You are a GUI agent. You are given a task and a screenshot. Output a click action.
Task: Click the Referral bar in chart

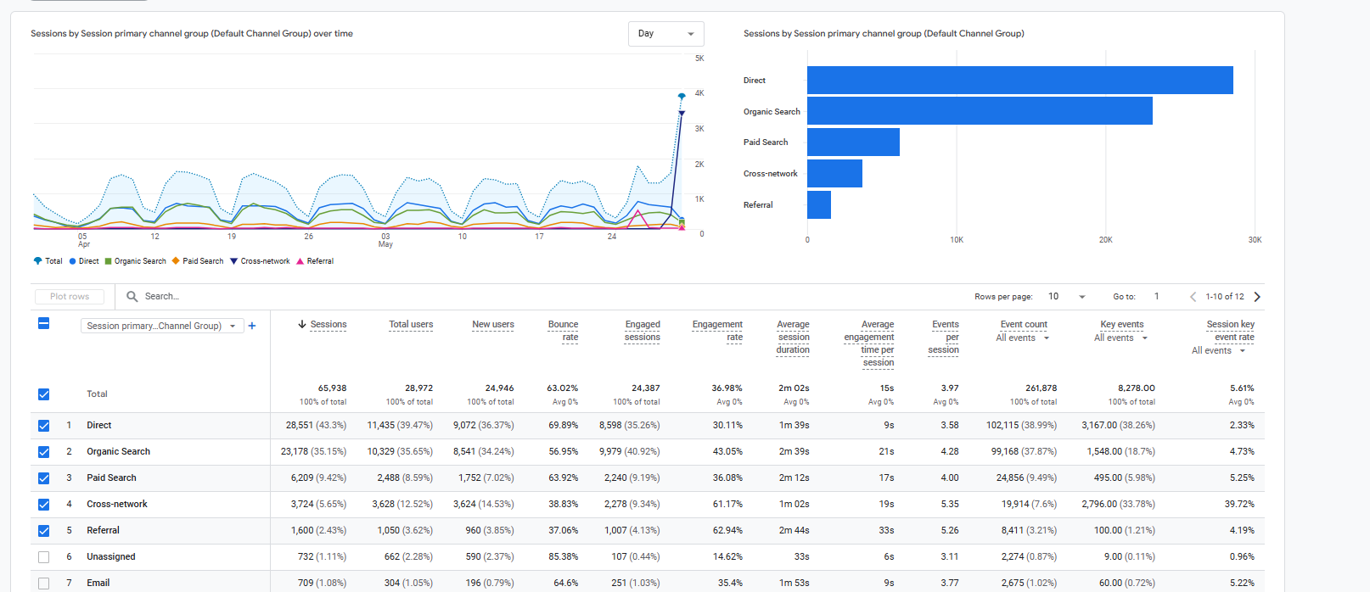[819, 204]
